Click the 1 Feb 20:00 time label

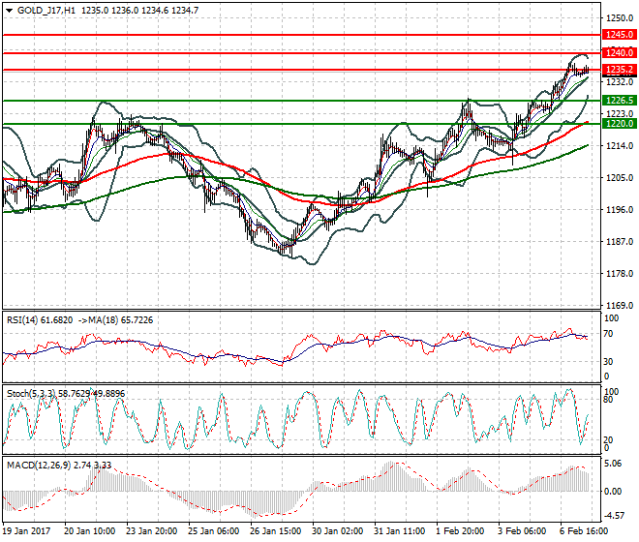coord(460,531)
